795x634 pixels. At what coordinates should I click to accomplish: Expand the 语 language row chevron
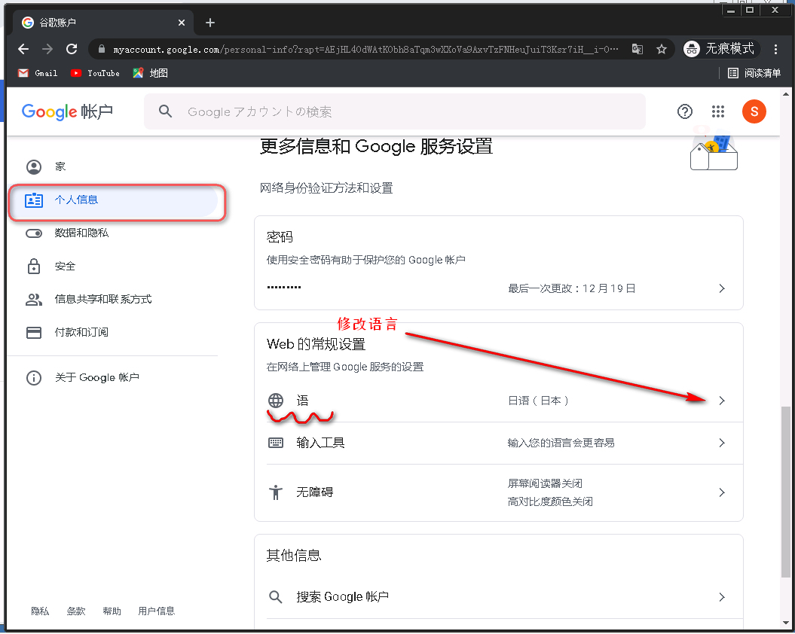722,401
